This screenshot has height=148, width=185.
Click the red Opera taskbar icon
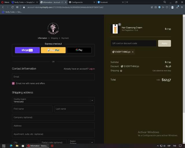point(52,146)
